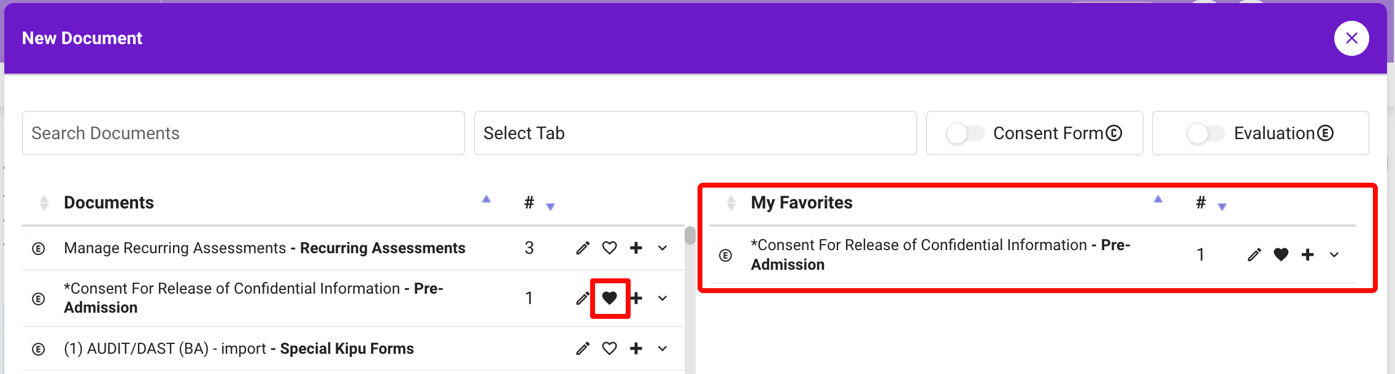Expand Manage Recurring Assessments row chevron
The width and height of the screenshot is (1395, 374).
(663, 248)
